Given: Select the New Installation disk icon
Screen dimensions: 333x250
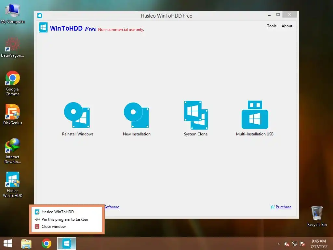Looking at the screenshot, I should click(x=136, y=115).
